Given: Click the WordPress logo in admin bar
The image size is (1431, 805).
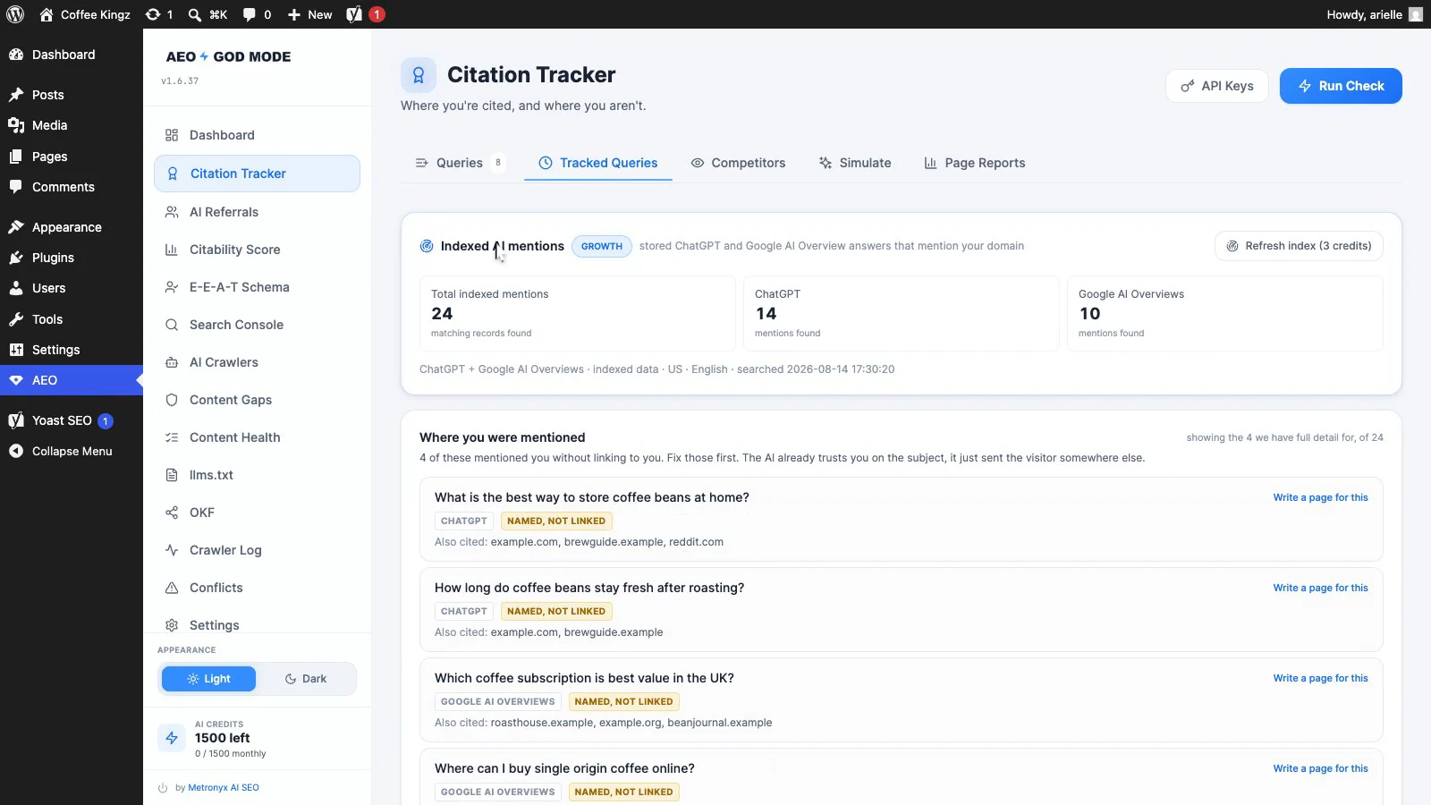Looking at the screenshot, I should click(x=15, y=14).
